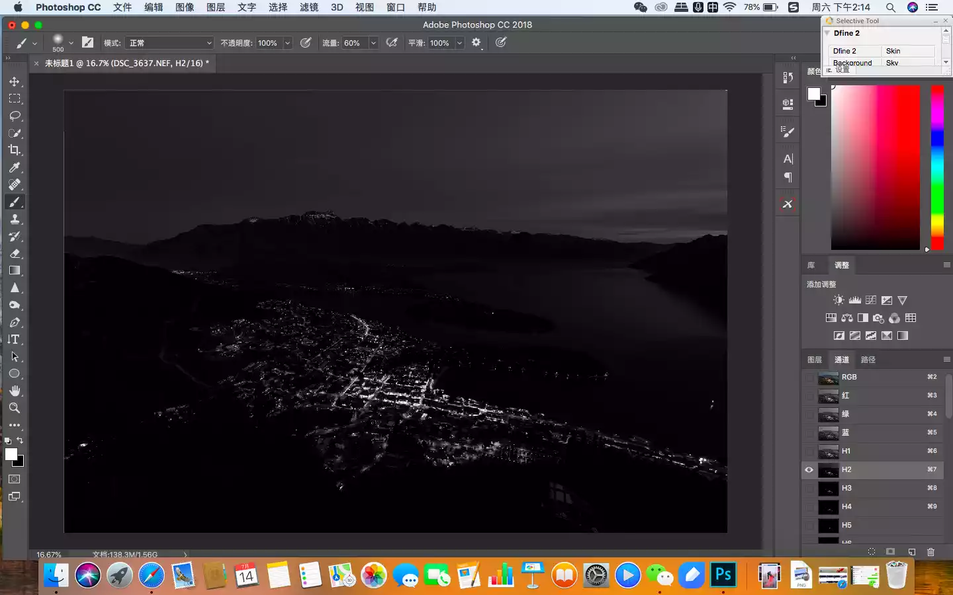Expand the opacity percentage dropdown

pyautogui.click(x=287, y=43)
